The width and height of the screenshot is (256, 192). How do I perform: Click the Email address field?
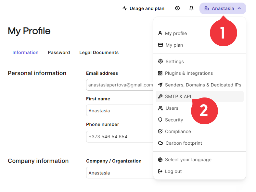120,85
